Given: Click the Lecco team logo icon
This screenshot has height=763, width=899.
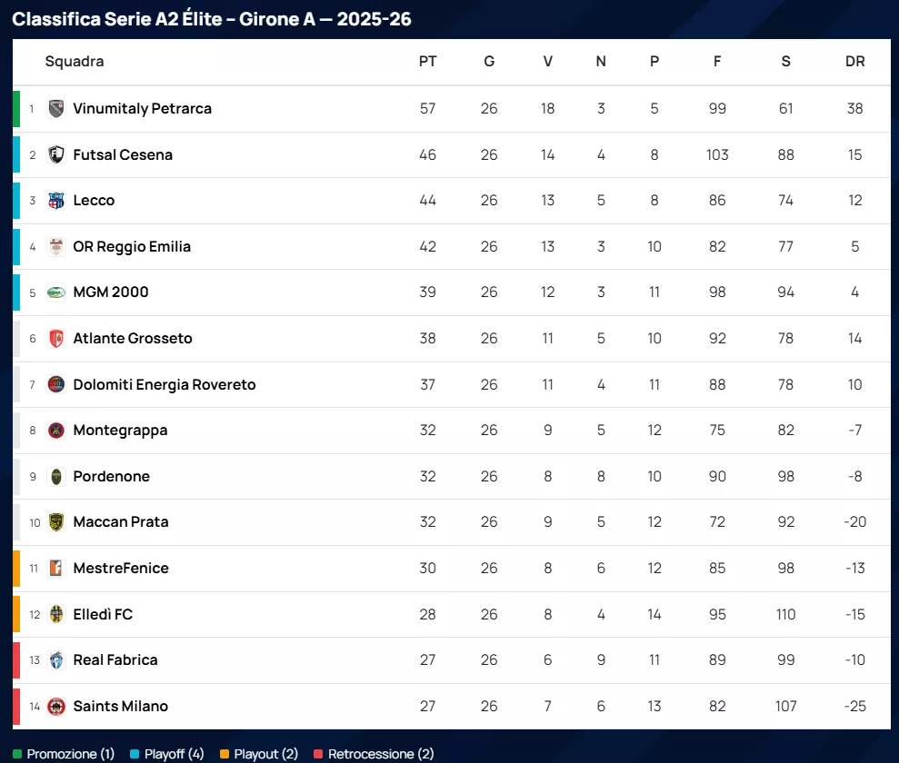Looking at the screenshot, I should pos(56,201).
